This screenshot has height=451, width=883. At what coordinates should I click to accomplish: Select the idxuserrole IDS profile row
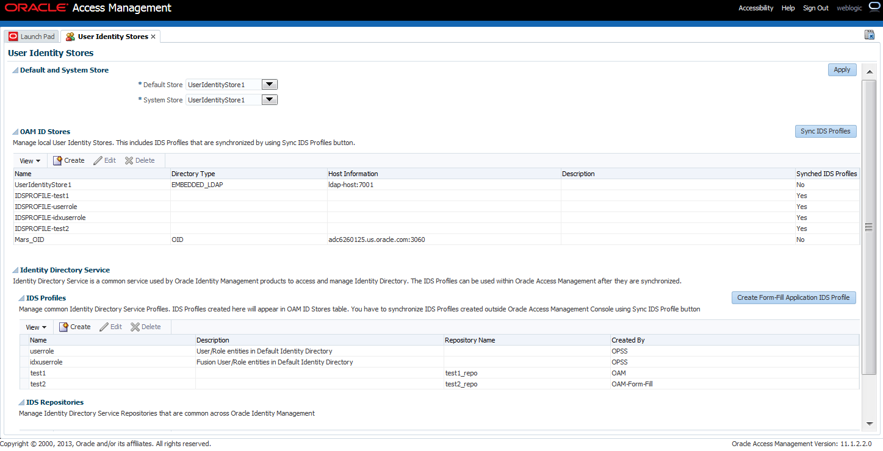[x=439, y=362]
